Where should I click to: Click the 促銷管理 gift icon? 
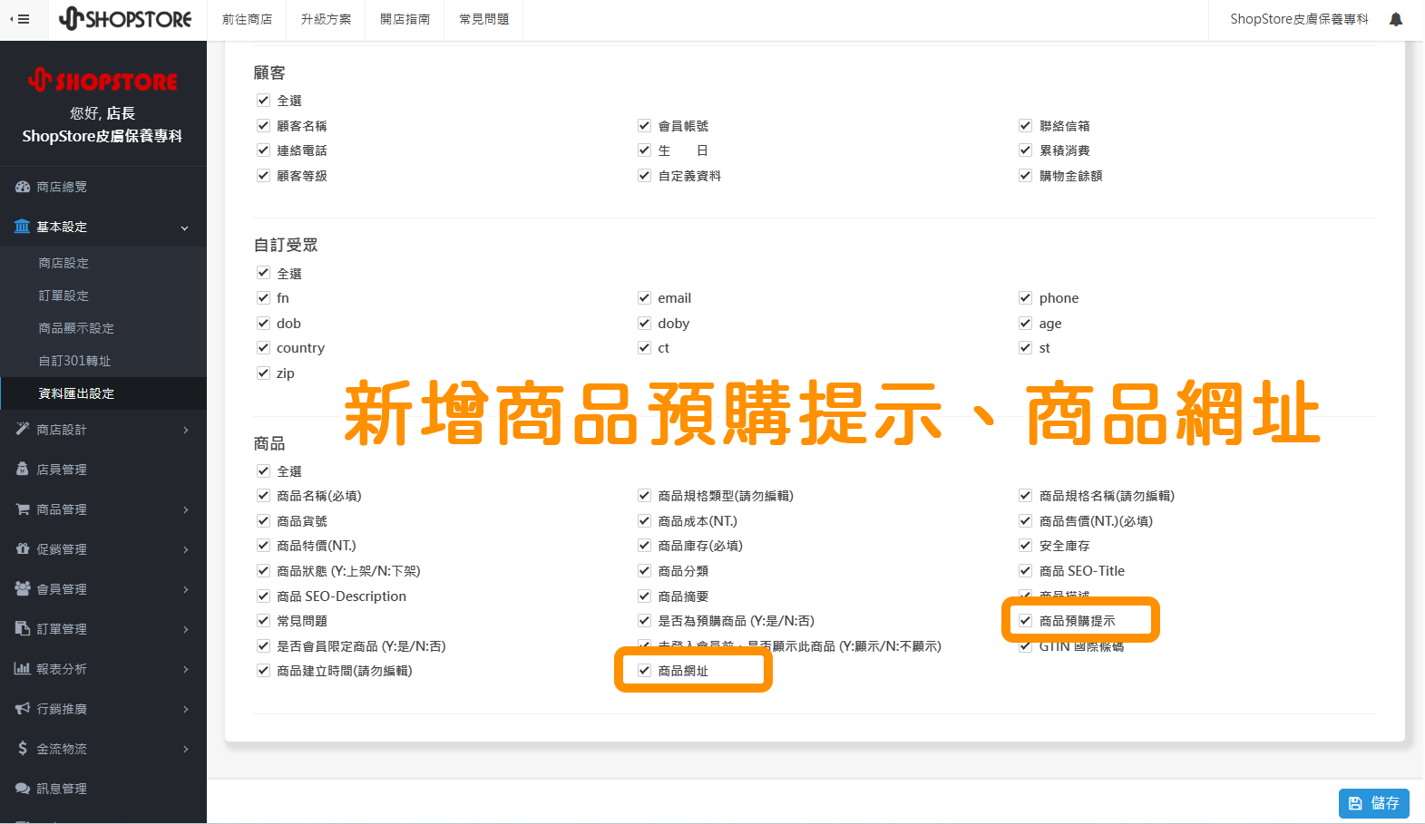(x=23, y=549)
